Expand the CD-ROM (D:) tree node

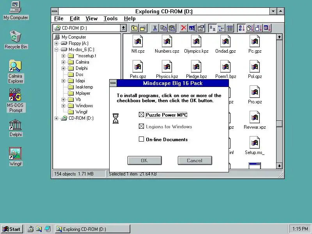point(57,118)
